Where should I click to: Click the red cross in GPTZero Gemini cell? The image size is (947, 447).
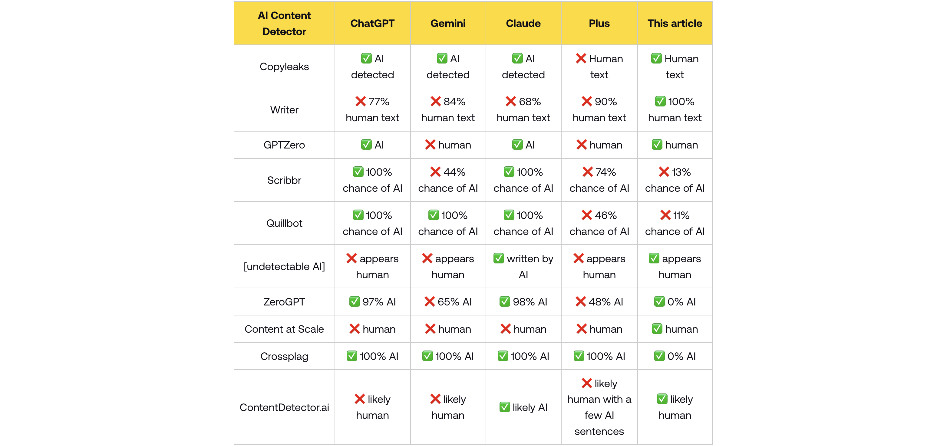(430, 145)
